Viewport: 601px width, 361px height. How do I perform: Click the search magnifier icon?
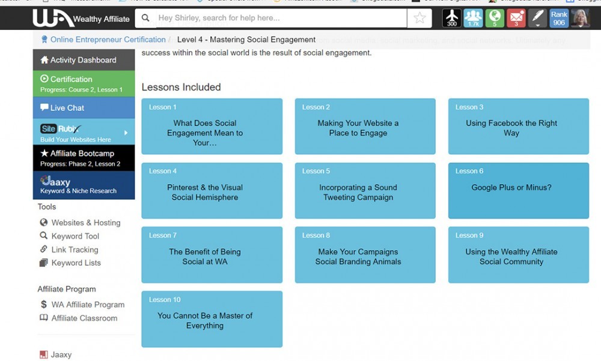pos(145,18)
